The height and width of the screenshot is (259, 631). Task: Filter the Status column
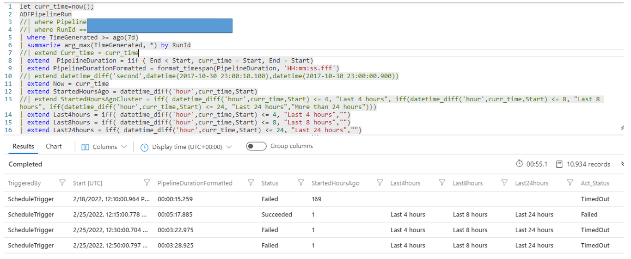[301, 183]
